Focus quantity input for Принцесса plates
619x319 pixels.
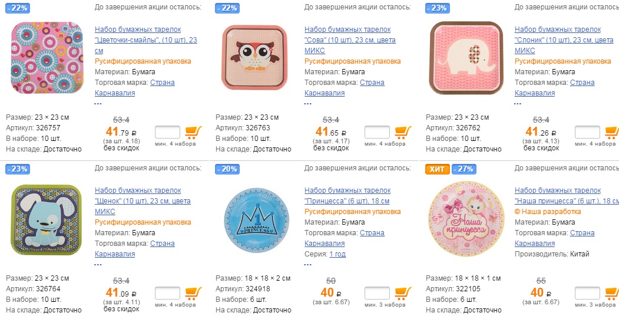click(377, 293)
